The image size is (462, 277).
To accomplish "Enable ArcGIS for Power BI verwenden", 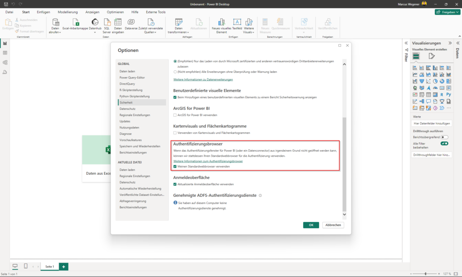I will coord(176,115).
